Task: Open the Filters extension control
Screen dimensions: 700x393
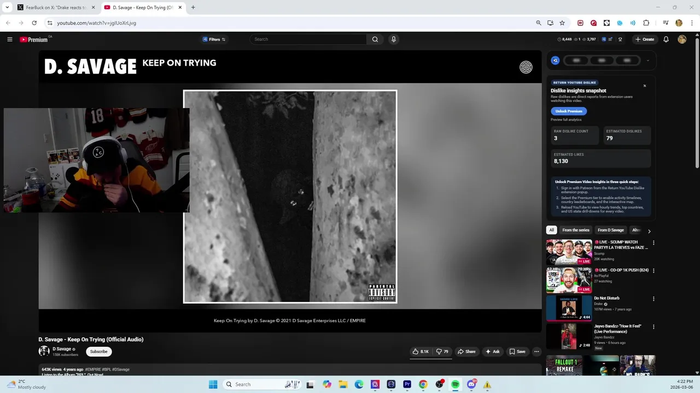Action: pyautogui.click(x=214, y=39)
